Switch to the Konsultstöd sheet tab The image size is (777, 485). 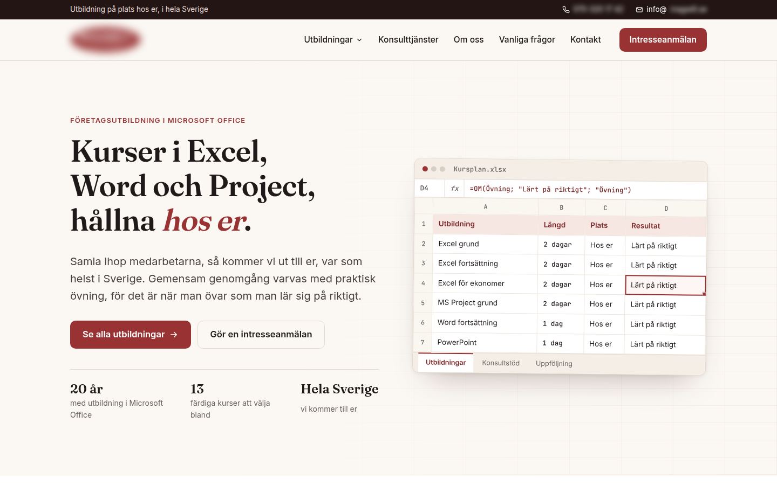(x=501, y=363)
